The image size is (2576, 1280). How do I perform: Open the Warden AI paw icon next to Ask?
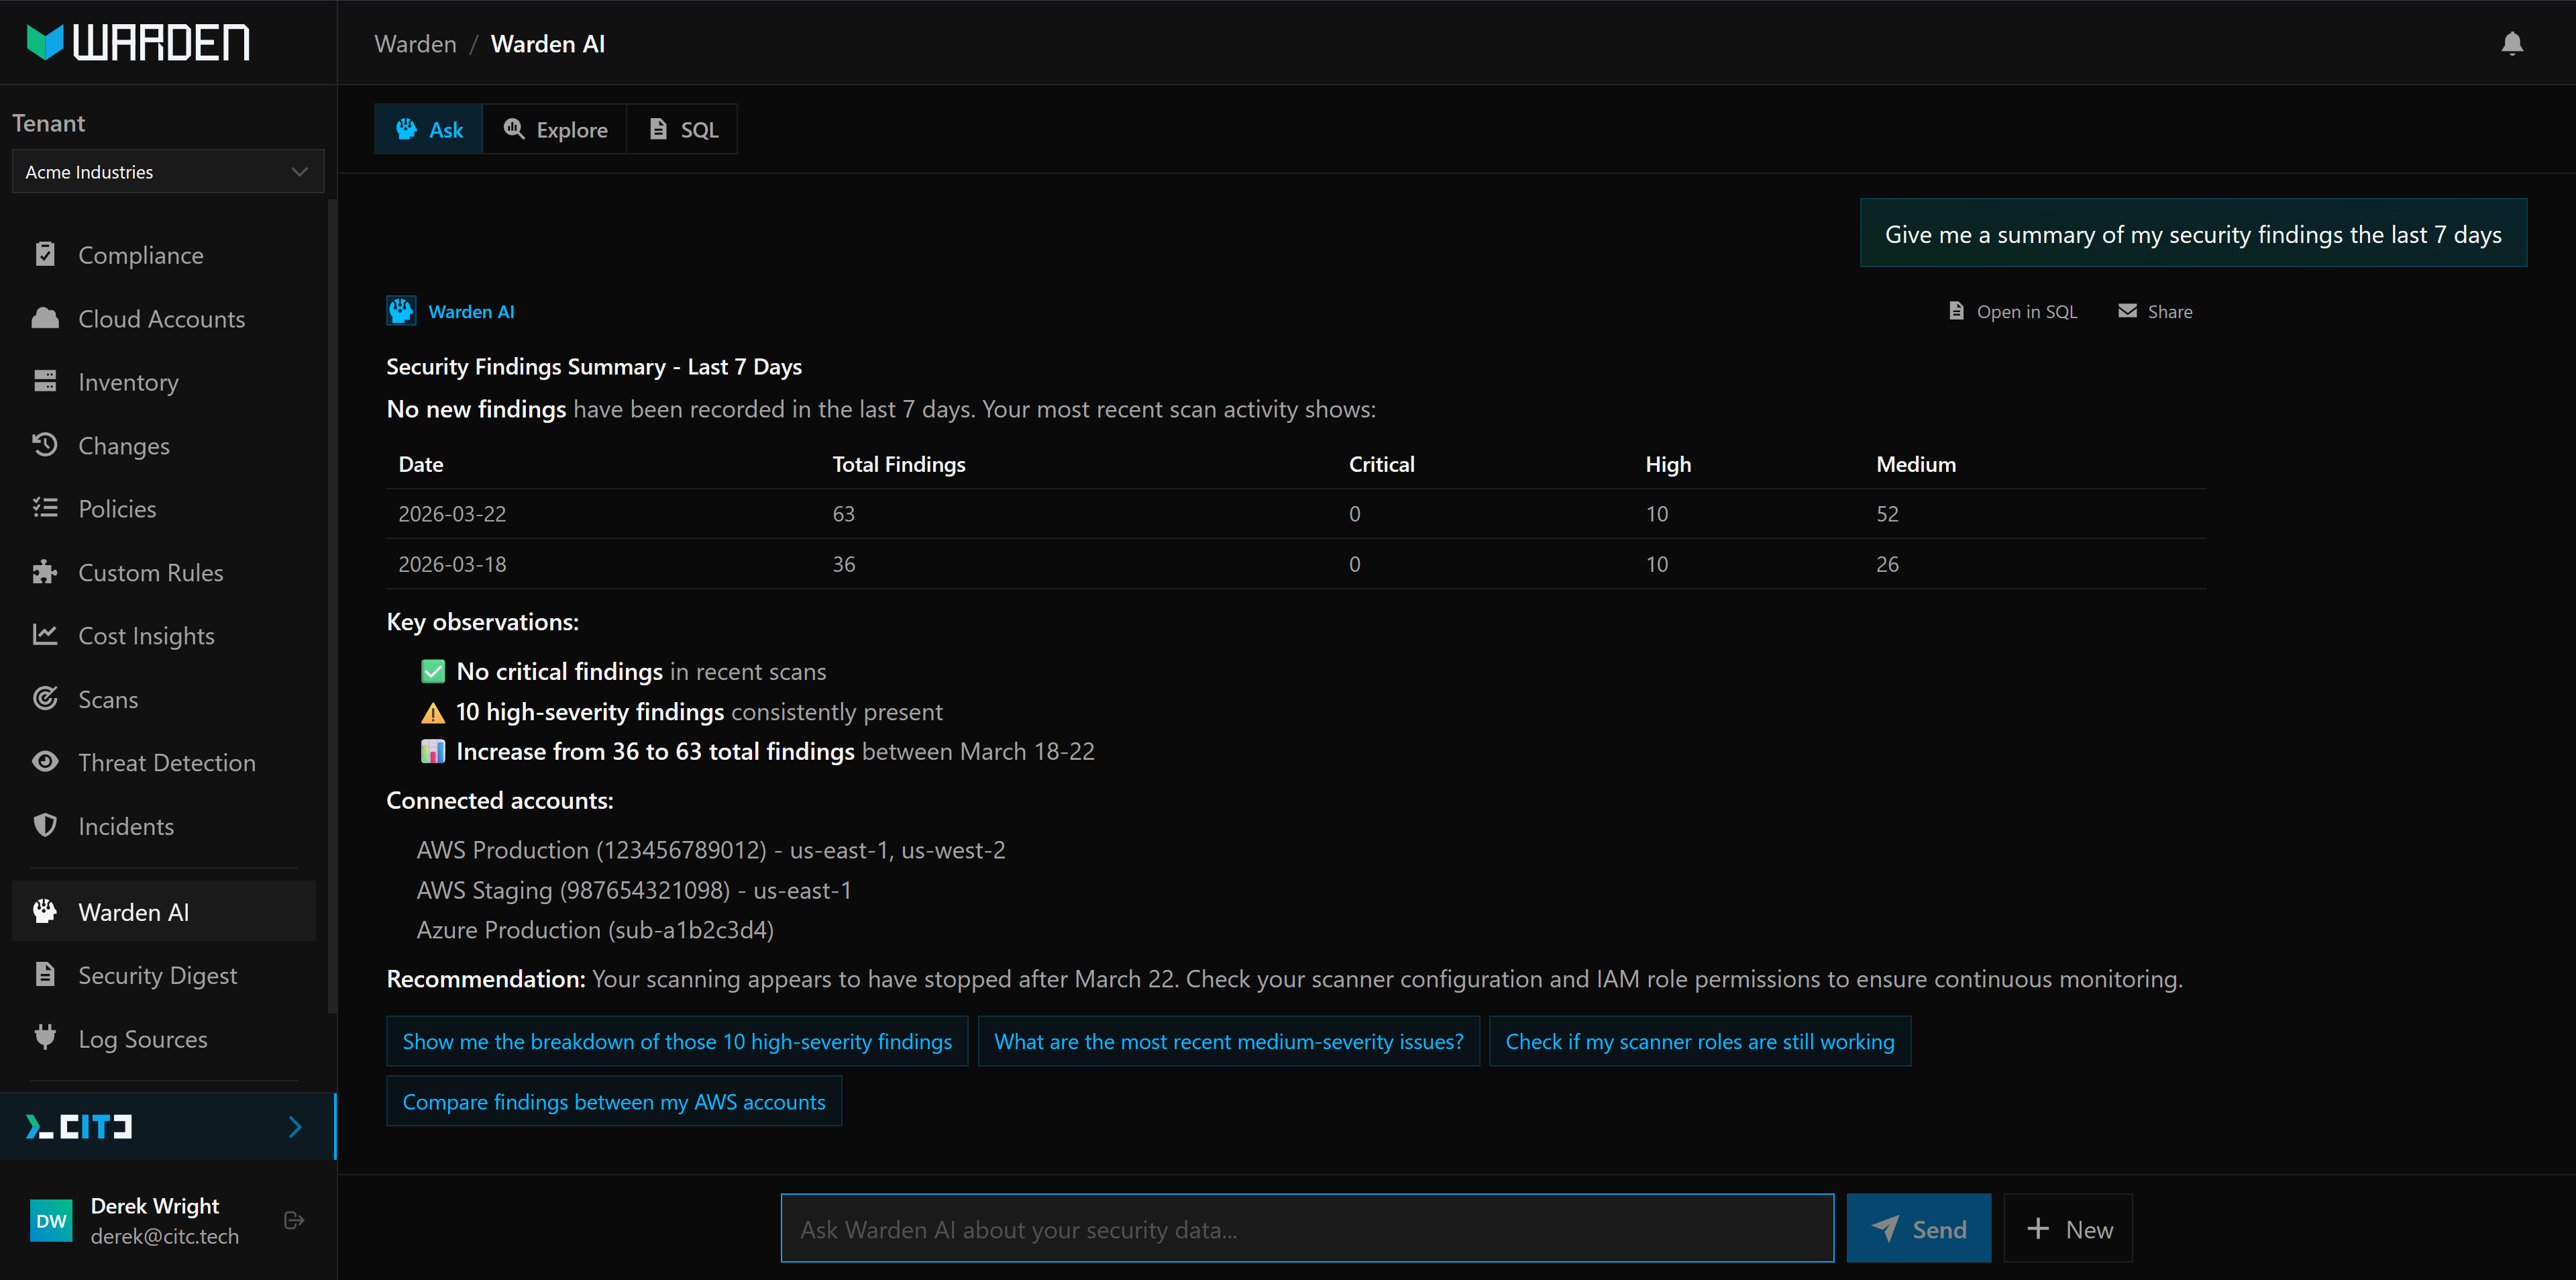(x=406, y=128)
